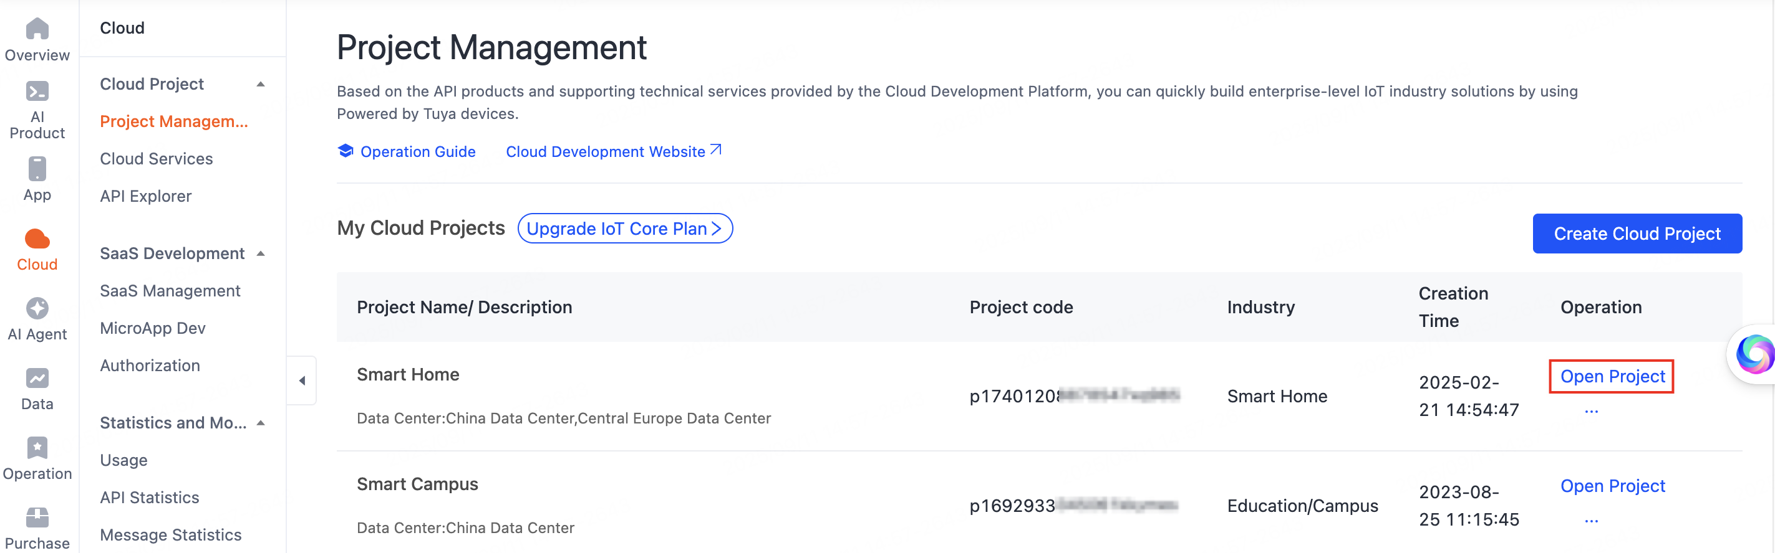
Task: Open API Statistics menu item
Action: tap(149, 498)
